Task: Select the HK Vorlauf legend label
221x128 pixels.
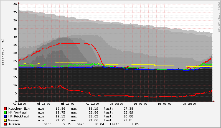Action: click(x=18, y=112)
